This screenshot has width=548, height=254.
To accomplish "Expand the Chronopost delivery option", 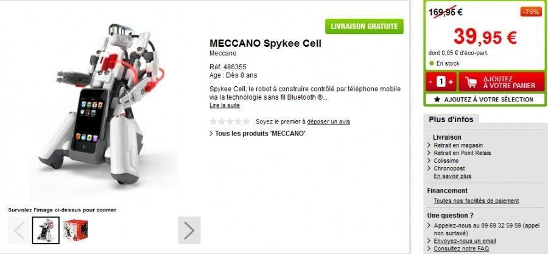I will [449, 168].
